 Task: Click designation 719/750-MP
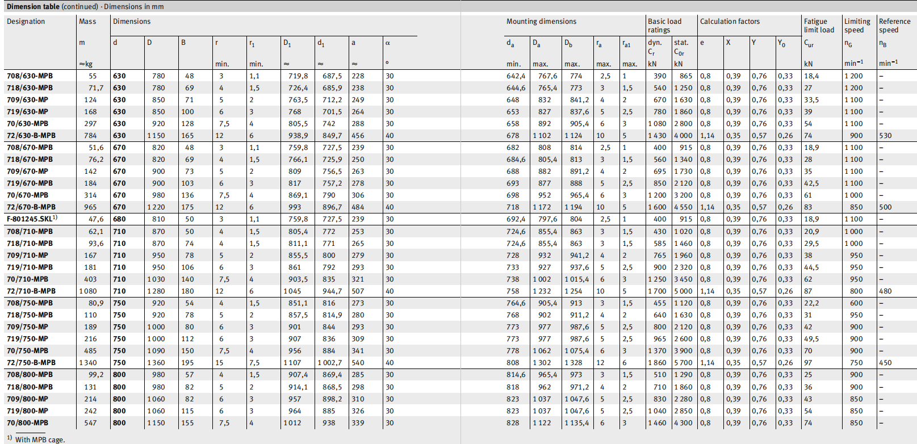pos(27,339)
